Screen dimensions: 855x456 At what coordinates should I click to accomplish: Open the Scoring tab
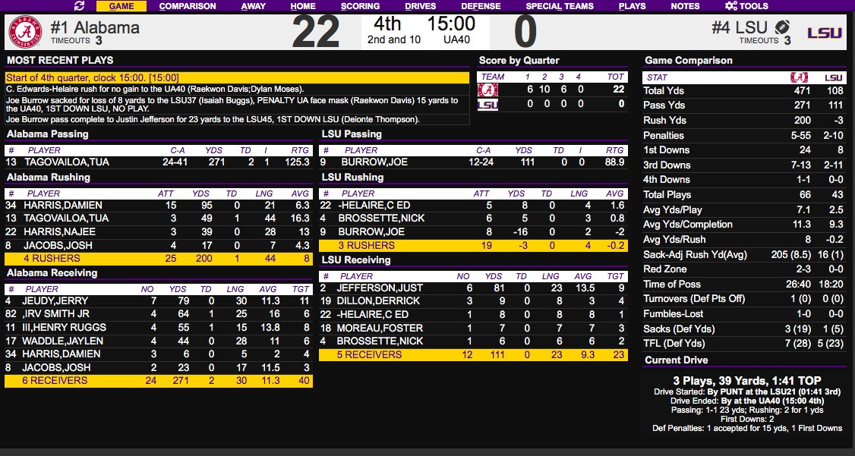pos(360,6)
